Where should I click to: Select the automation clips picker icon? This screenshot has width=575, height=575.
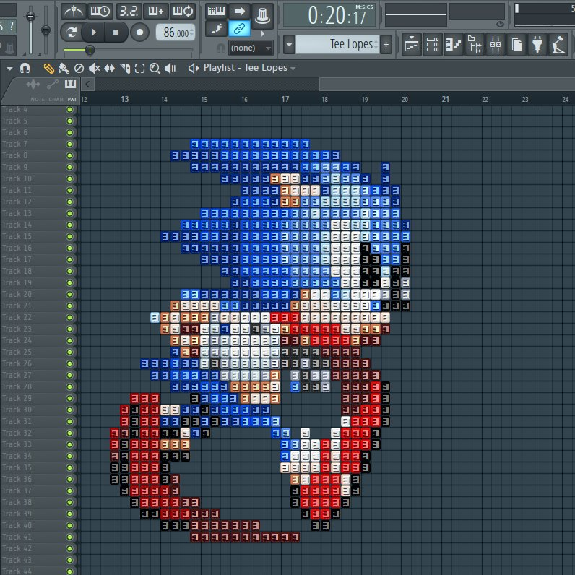click(53, 85)
